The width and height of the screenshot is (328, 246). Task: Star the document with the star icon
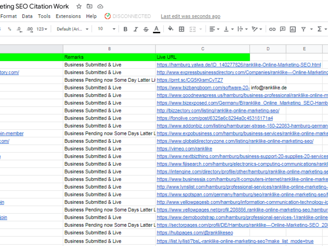(x=79, y=7)
